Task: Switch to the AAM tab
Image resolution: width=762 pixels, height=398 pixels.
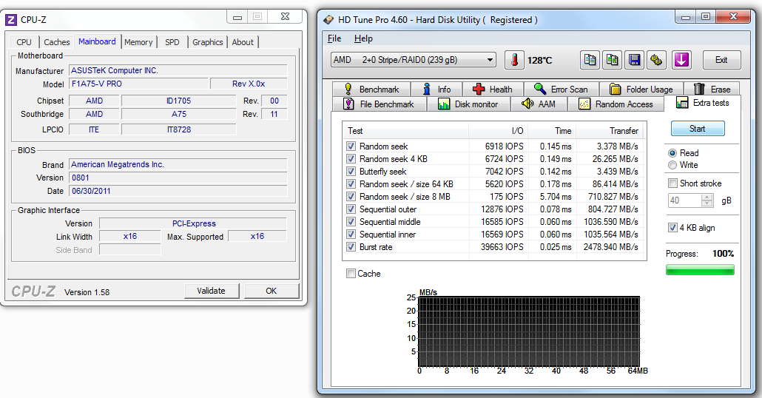Action: (x=539, y=104)
